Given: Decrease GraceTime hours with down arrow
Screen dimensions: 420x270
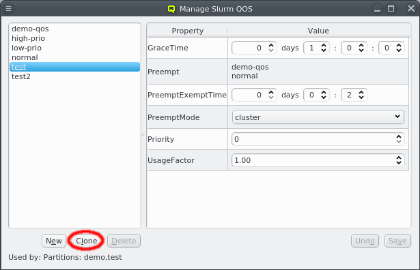Looking at the screenshot, I should 324,50.
